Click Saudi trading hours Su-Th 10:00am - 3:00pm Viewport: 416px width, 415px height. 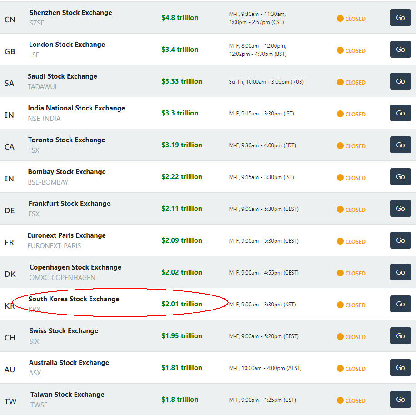[266, 82]
